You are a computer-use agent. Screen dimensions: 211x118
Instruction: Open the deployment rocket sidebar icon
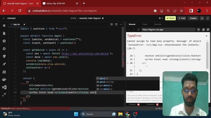[x=4, y=64]
